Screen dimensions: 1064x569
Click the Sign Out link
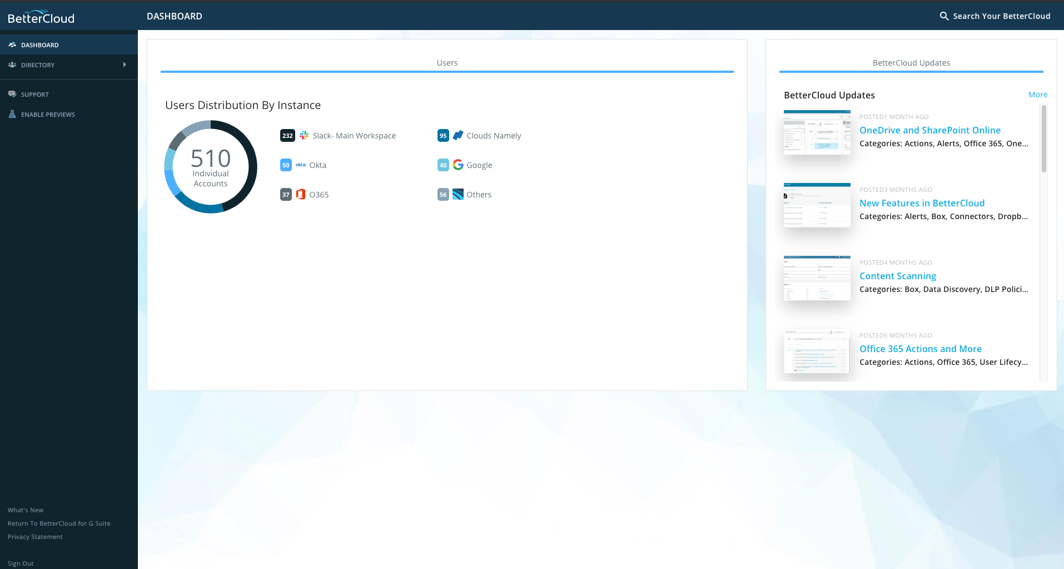(21, 563)
